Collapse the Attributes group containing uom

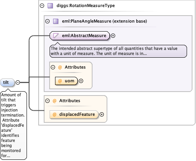tap(53, 67)
